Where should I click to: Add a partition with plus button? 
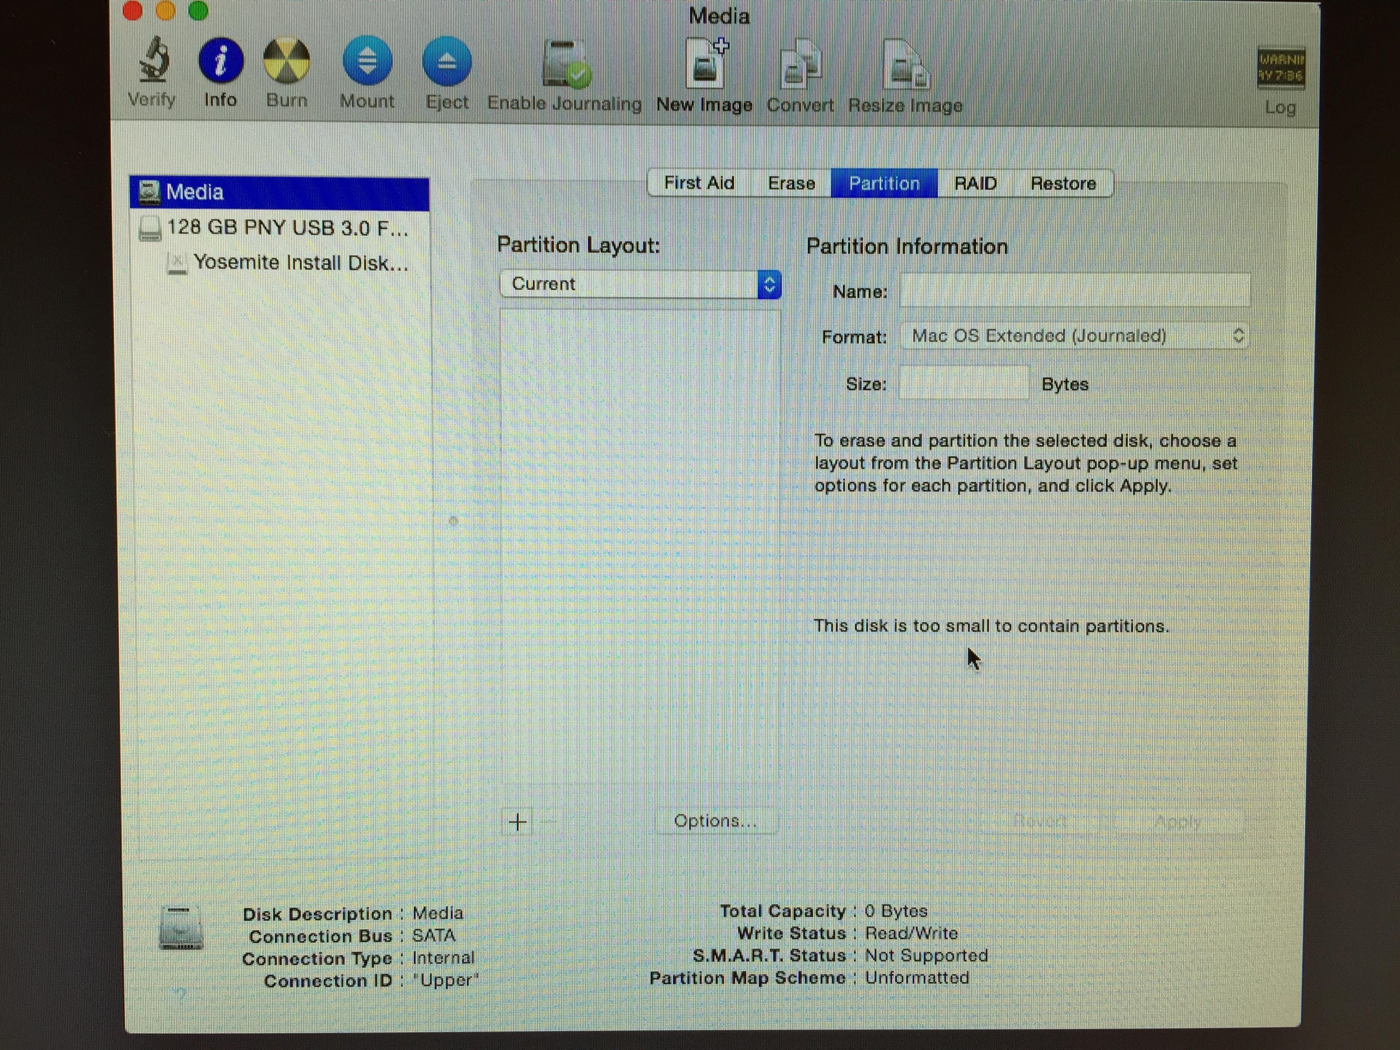518,822
